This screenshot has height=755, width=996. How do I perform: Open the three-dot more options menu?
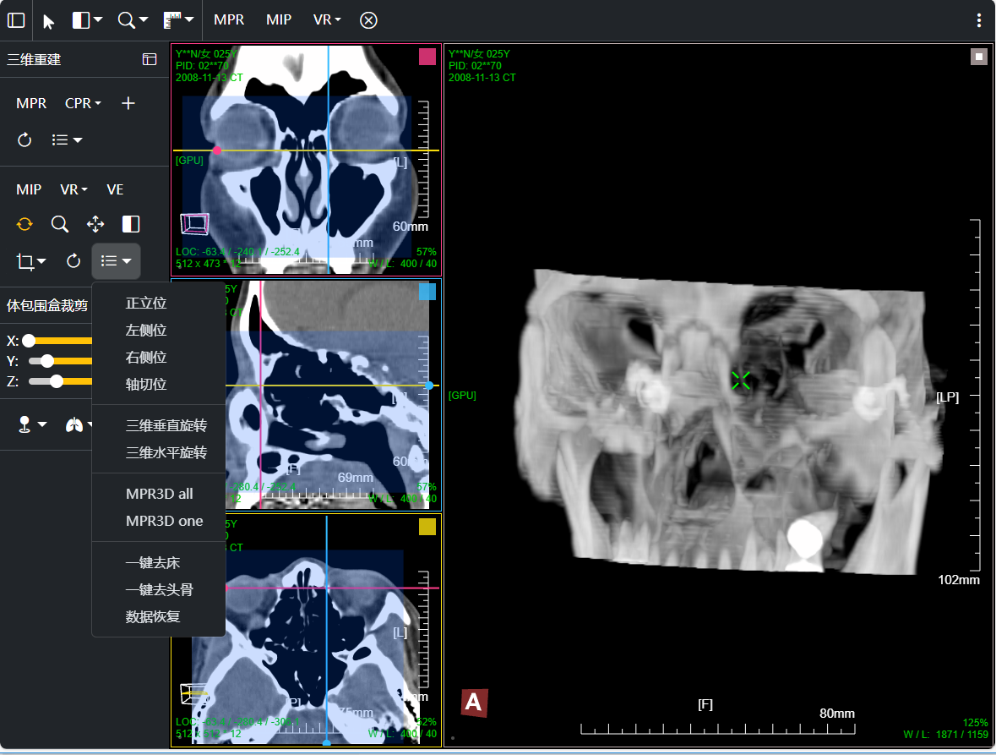click(x=979, y=20)
